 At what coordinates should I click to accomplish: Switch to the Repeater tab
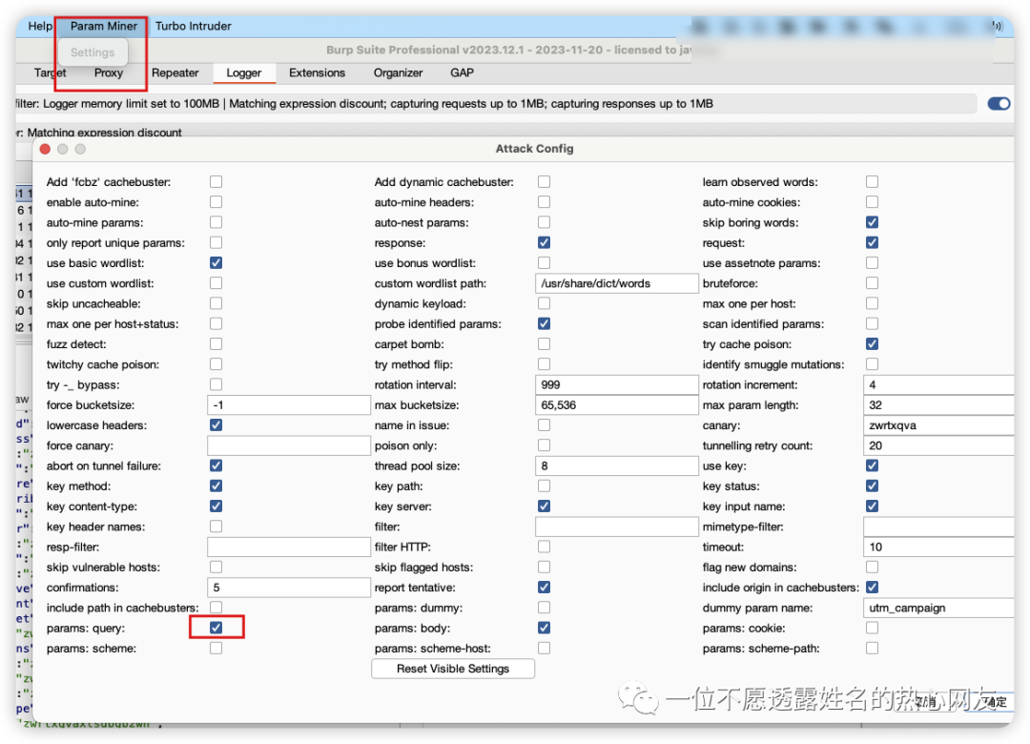tap(175, 72)
